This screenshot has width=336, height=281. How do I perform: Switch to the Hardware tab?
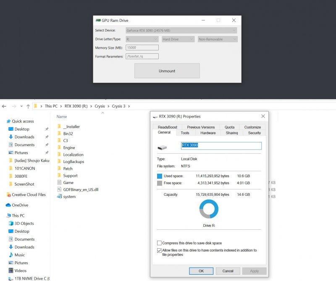(x=208, y=133)
